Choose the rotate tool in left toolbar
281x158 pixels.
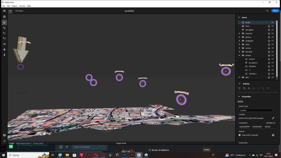click(4, 33)
